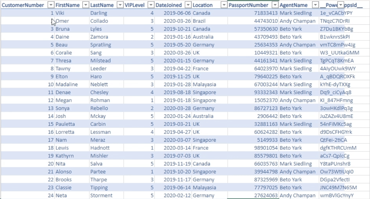The image size is (370, 199).
Task: Select the first name cell 'Alonso'
Action: pos(72,171)
